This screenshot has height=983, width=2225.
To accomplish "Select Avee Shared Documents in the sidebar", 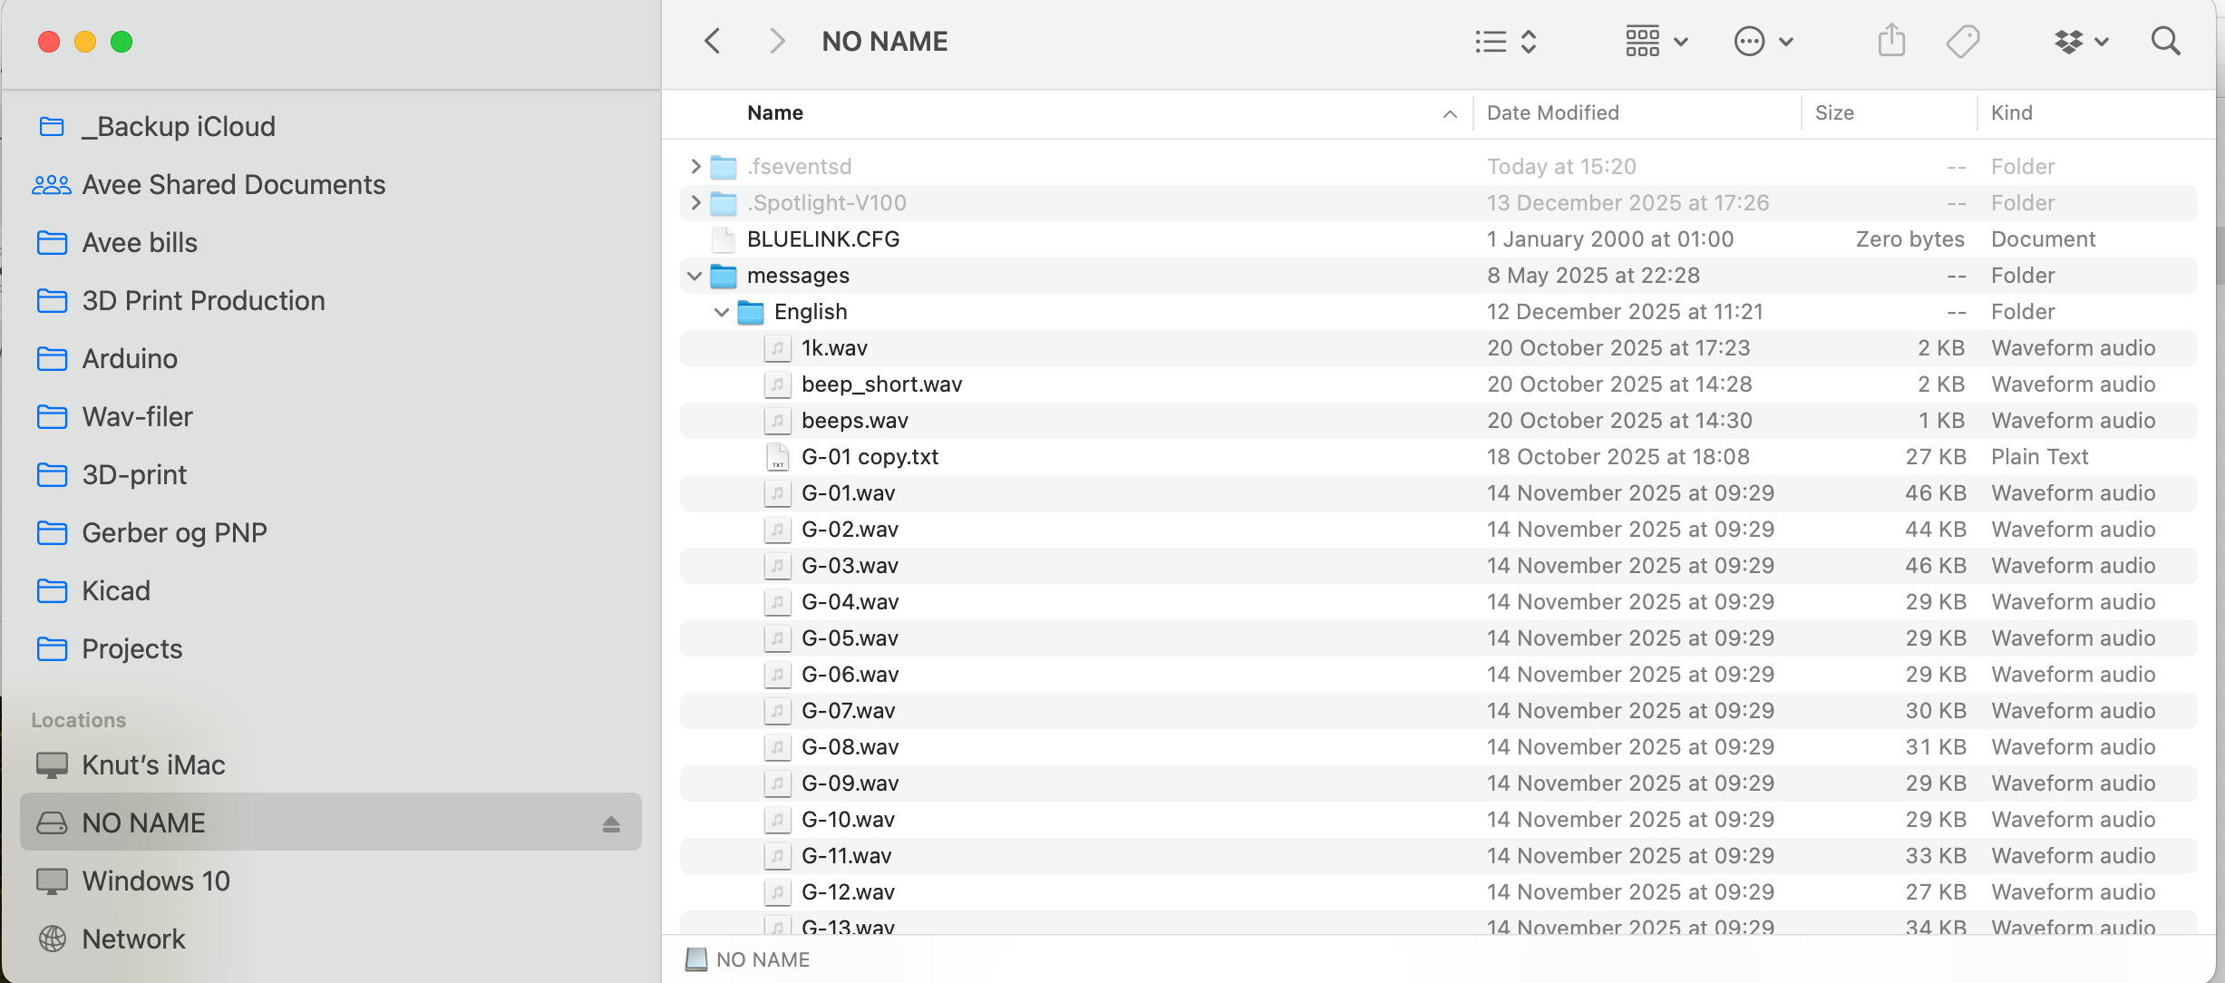I will pos(233,184).
